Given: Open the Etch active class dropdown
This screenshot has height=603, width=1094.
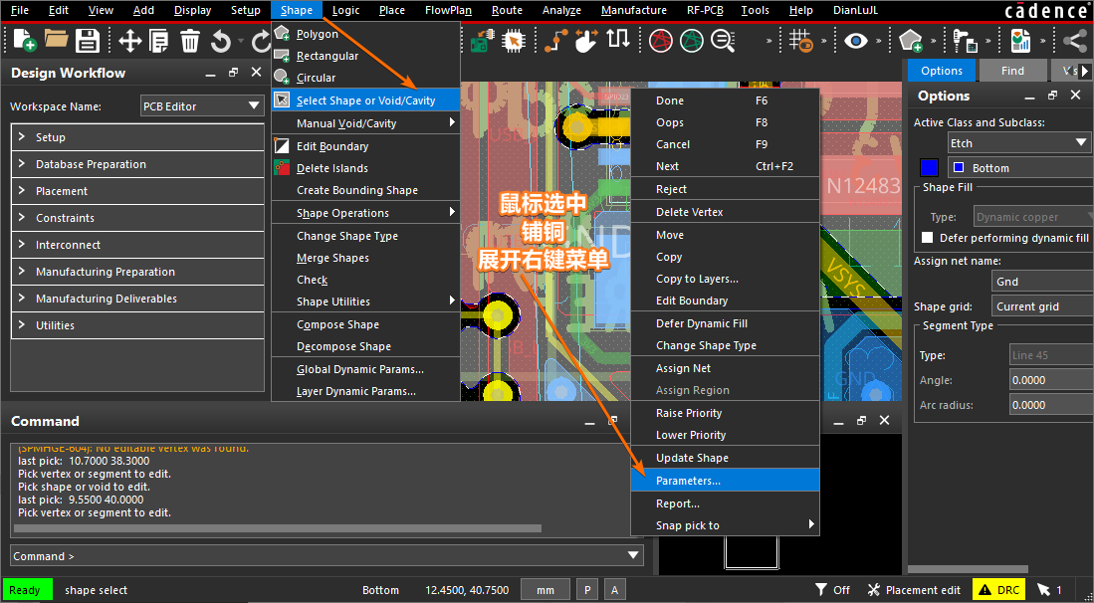Looking at the screenshot, I should click(x=1018, y=143).
